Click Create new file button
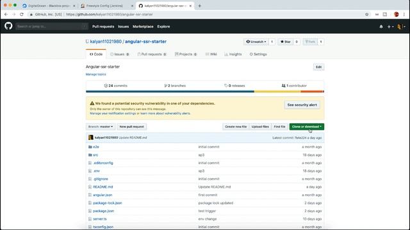 236,126
